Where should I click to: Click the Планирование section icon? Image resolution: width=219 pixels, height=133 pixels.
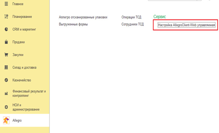click(6, 16)
